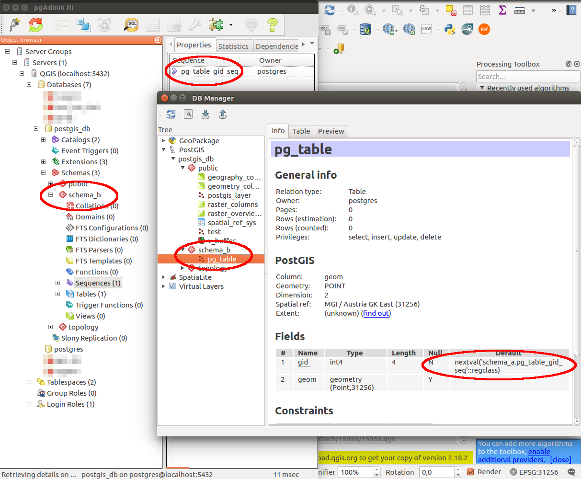Image resolution: width=581 pixels, height=479 pixels.
Task: Open the Info tab in DB Manager
Action: tap(278, 131)
